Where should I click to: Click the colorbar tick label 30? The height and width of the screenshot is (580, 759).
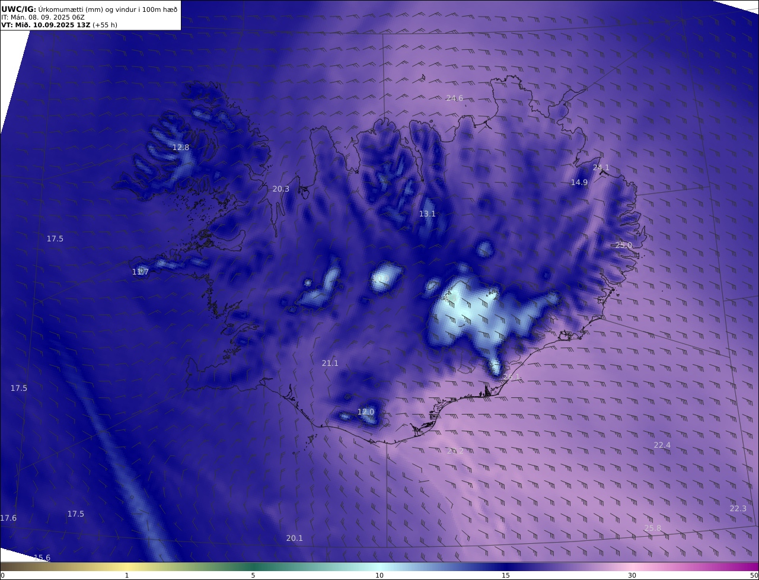[632, 575]
